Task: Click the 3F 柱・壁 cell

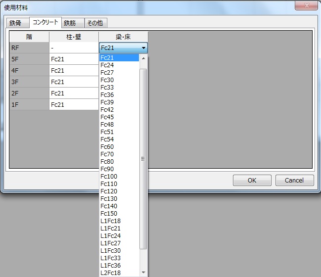Action: [74, 82]
